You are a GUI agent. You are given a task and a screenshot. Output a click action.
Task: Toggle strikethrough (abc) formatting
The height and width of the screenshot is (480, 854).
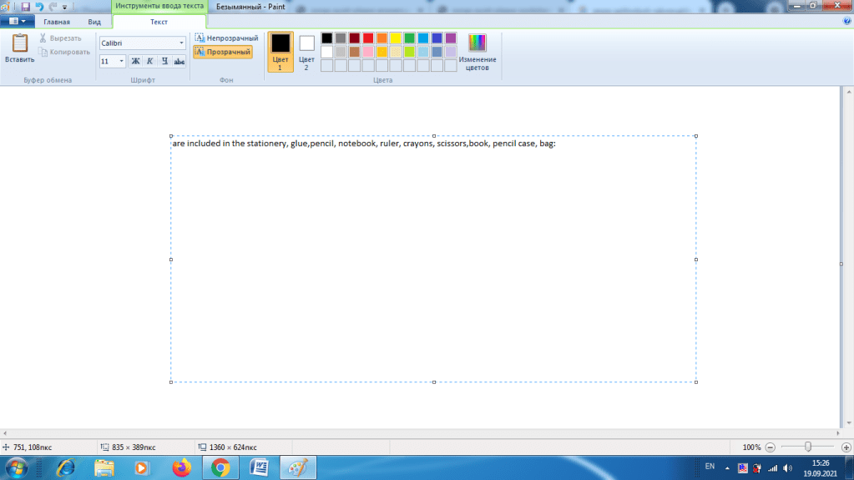point(179,61)
